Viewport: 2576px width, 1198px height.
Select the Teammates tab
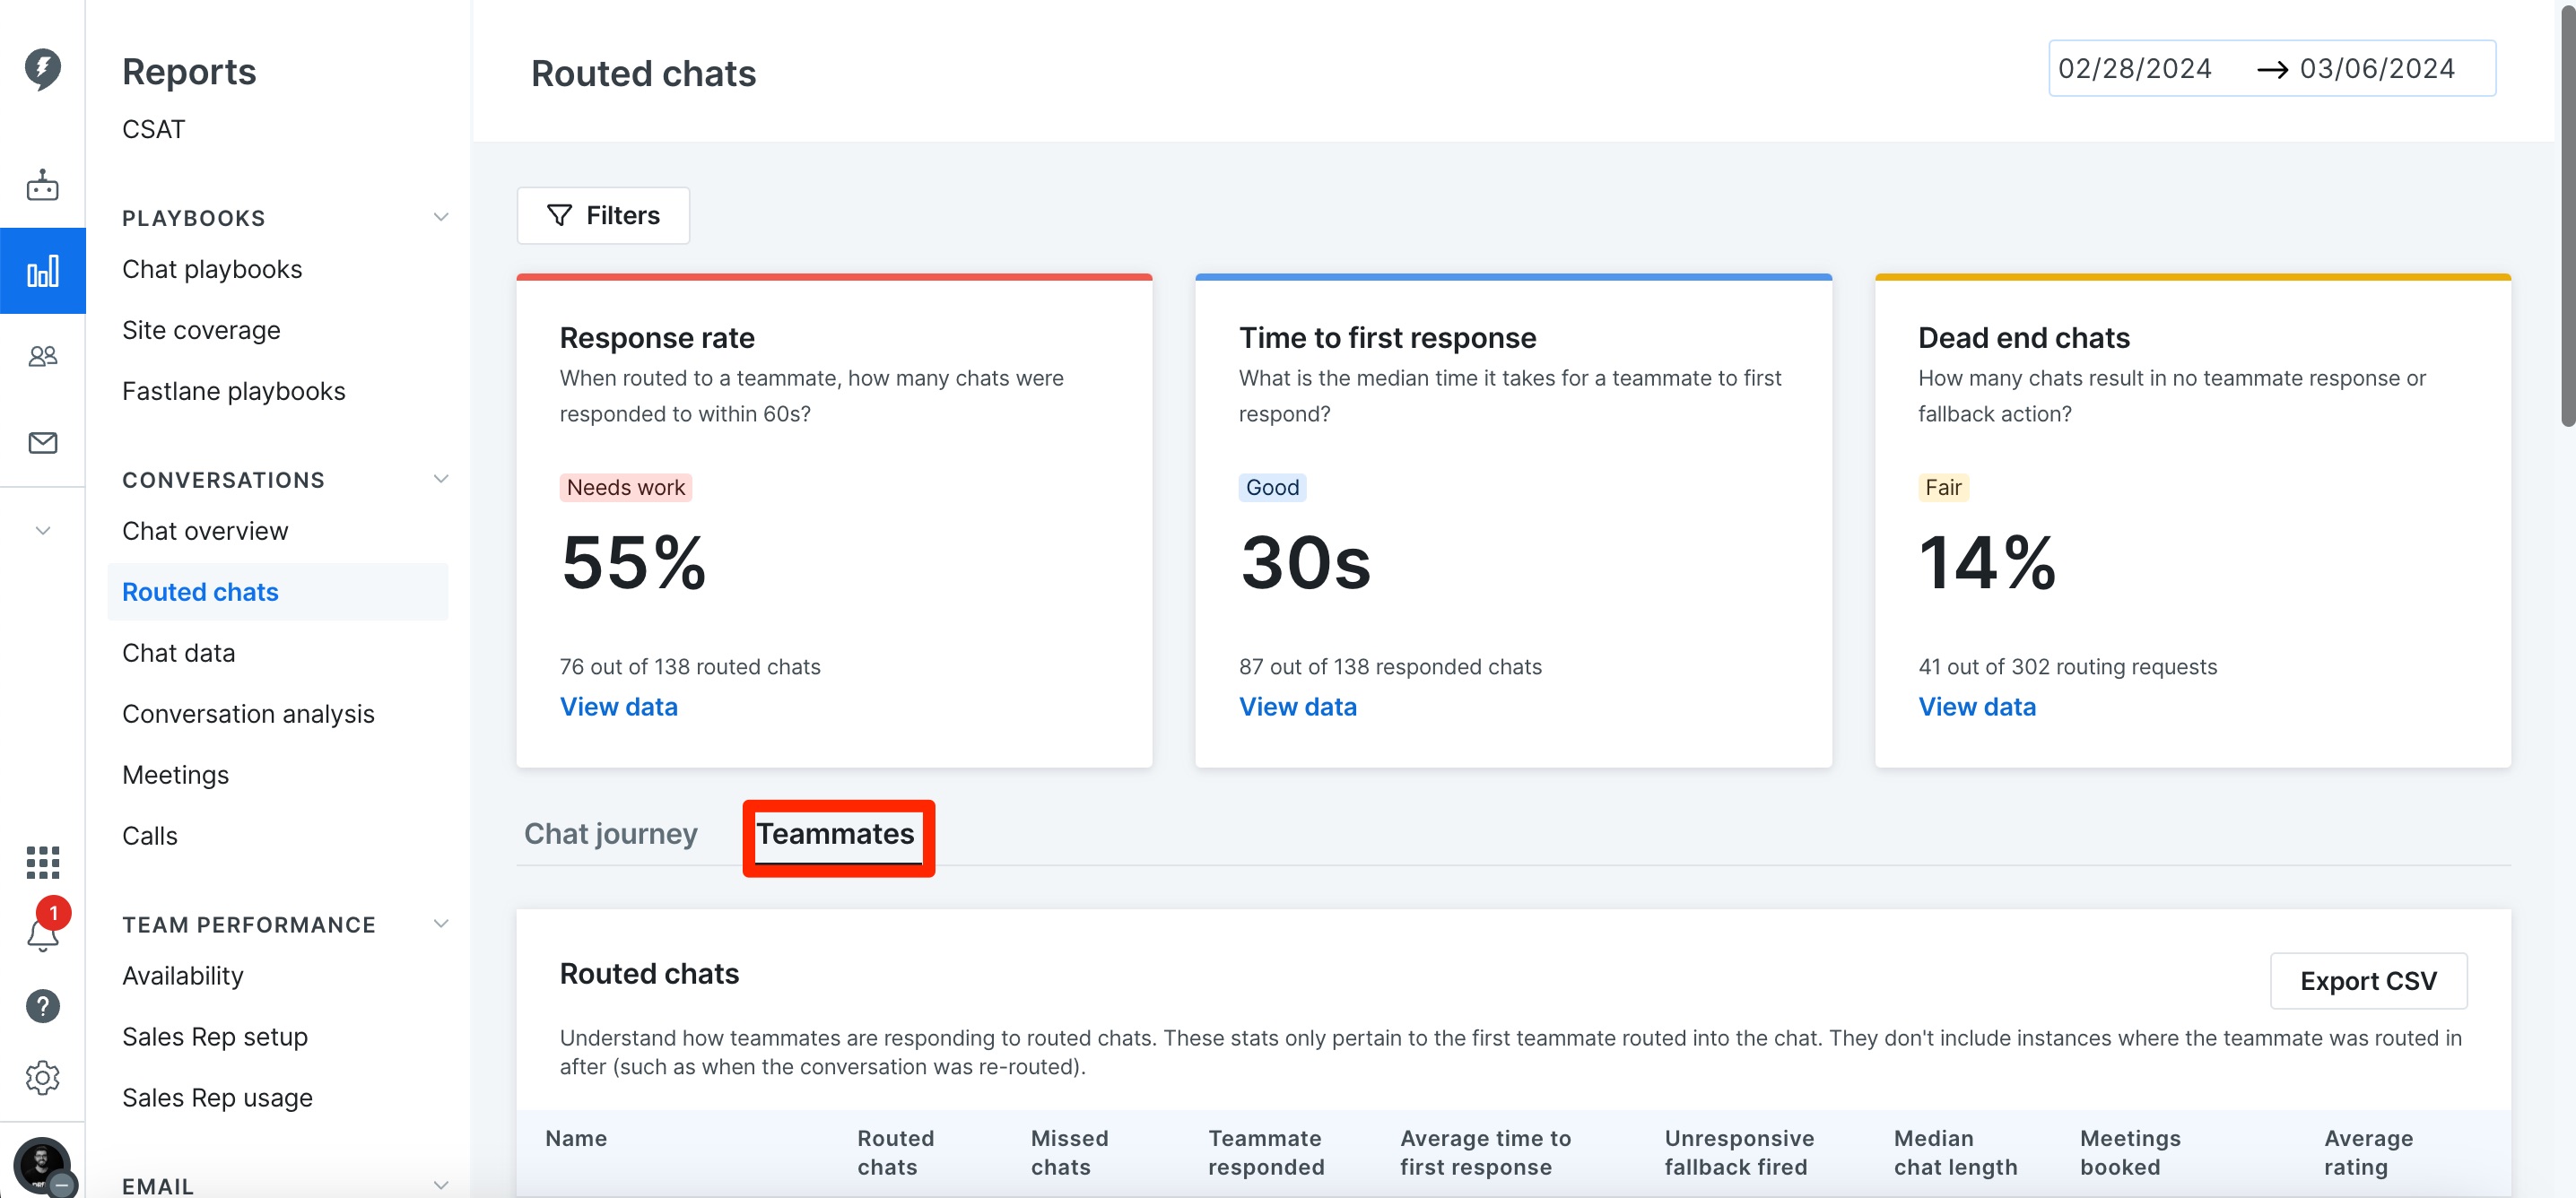[x=835, y=833]
